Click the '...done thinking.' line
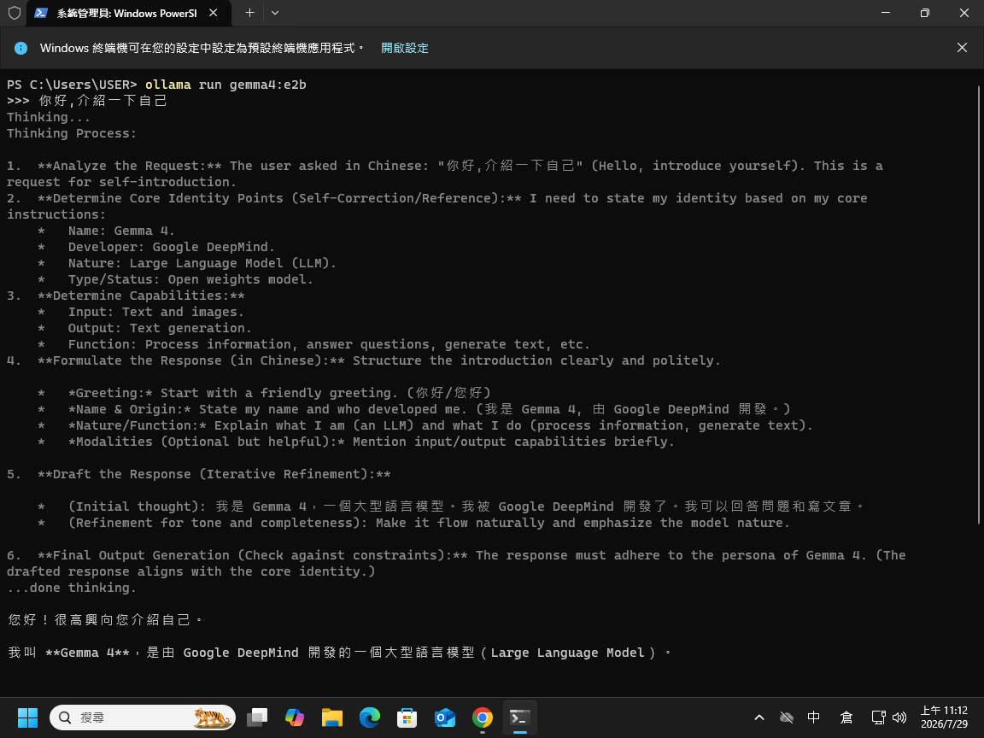 [72, 588]
